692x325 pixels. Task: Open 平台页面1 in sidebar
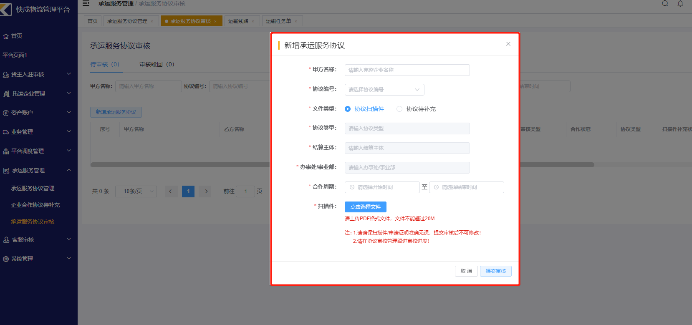point(15,55)
